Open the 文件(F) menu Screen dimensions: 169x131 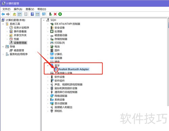pyautogui.click(x=6, y=9)
